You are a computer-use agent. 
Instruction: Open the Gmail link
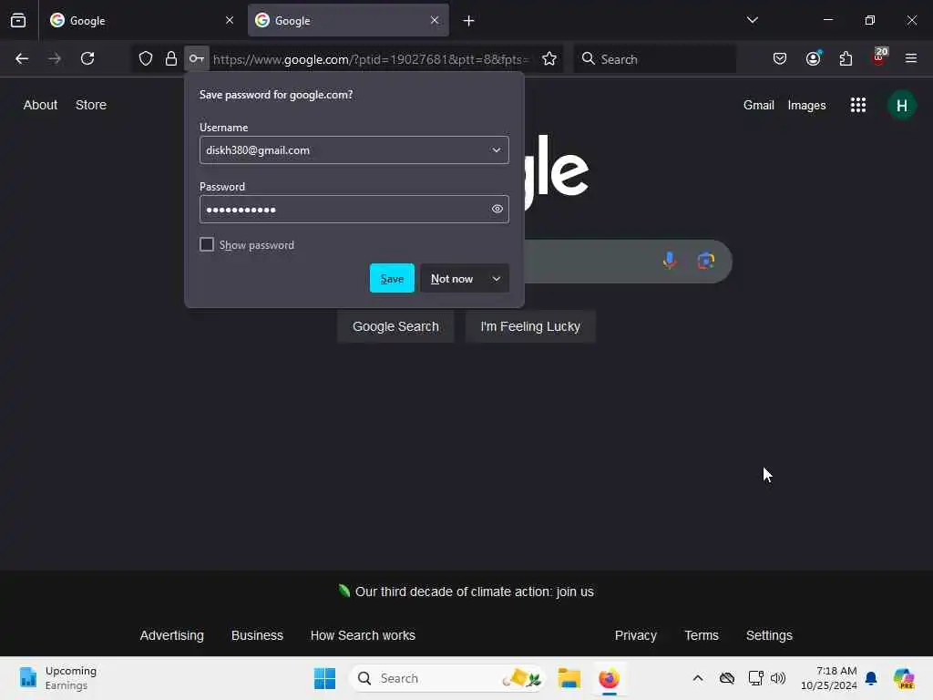click(x=759, y=106)
